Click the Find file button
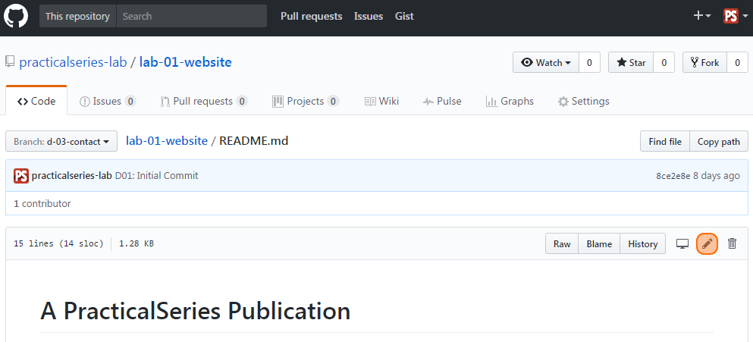This screenshot has width=753, height=342. [664, 141]
